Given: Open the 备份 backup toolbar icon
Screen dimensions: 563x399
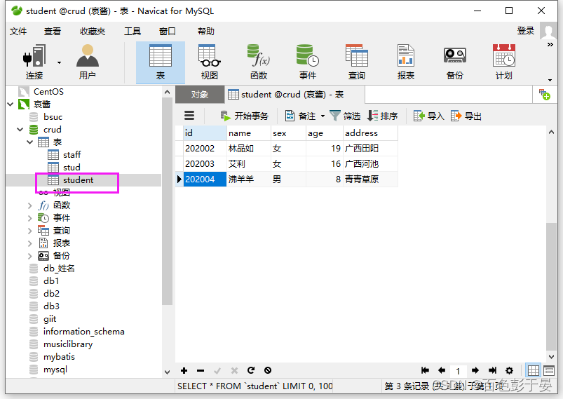Looking at the screenshot, I should coord(455,62).
